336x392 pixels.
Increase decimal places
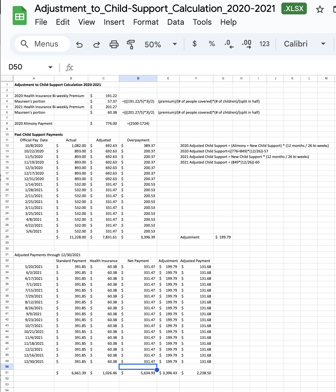click(x=247, y=44)
